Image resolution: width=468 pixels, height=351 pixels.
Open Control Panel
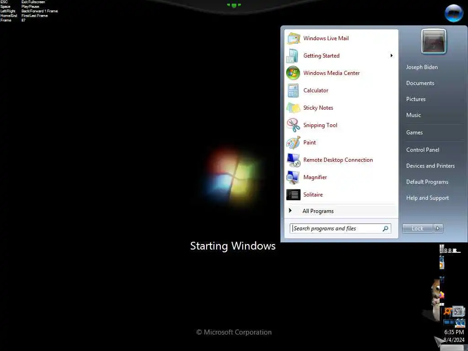tap(422, 150)
